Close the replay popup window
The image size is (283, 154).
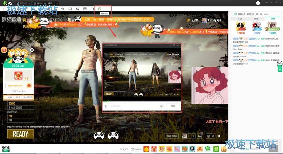177,45
